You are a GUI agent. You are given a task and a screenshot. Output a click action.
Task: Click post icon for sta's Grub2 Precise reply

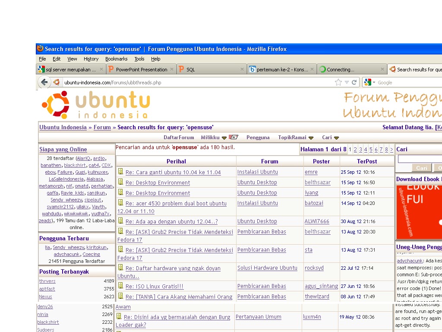coord(121,249)
